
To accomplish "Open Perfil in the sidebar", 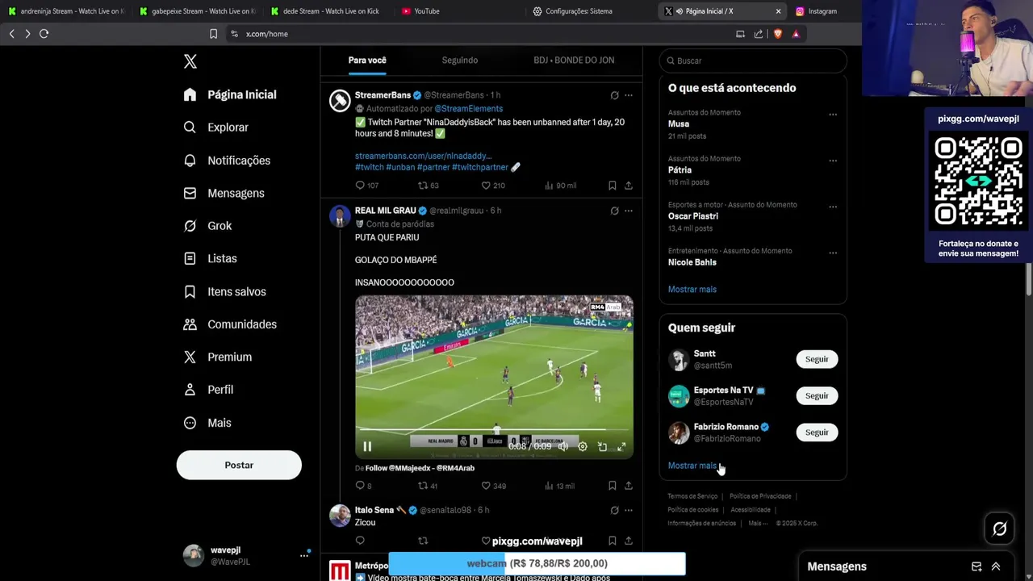I will coord(208,390).
